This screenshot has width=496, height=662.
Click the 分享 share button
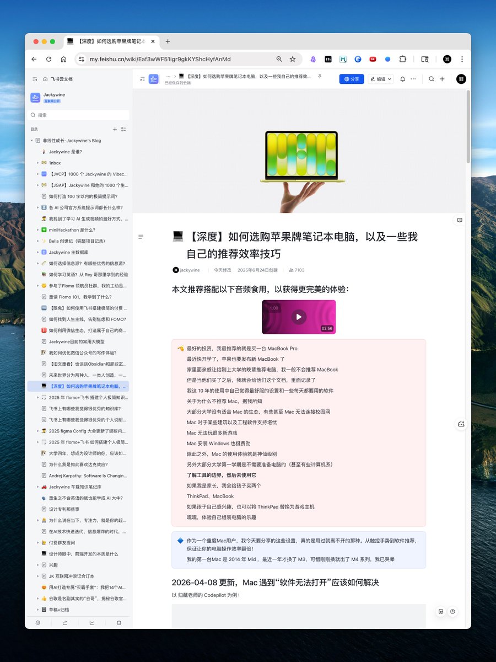pyautogui.click(x=352, y=79)
